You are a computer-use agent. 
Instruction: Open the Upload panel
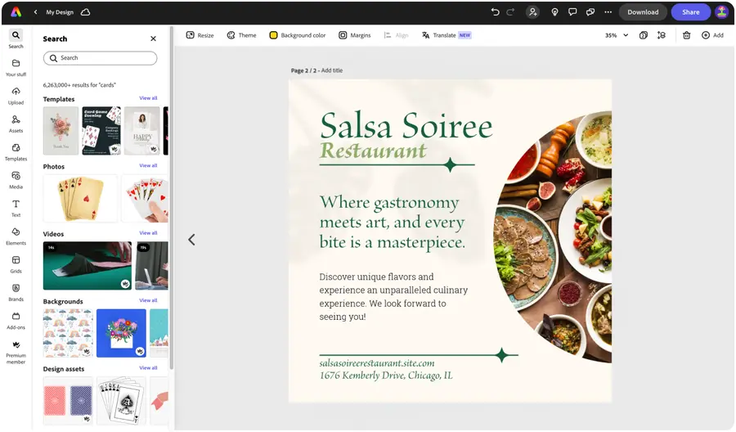pyautogui.click(x=16, y=96)
